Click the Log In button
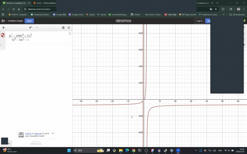 [x=199, y=21]
